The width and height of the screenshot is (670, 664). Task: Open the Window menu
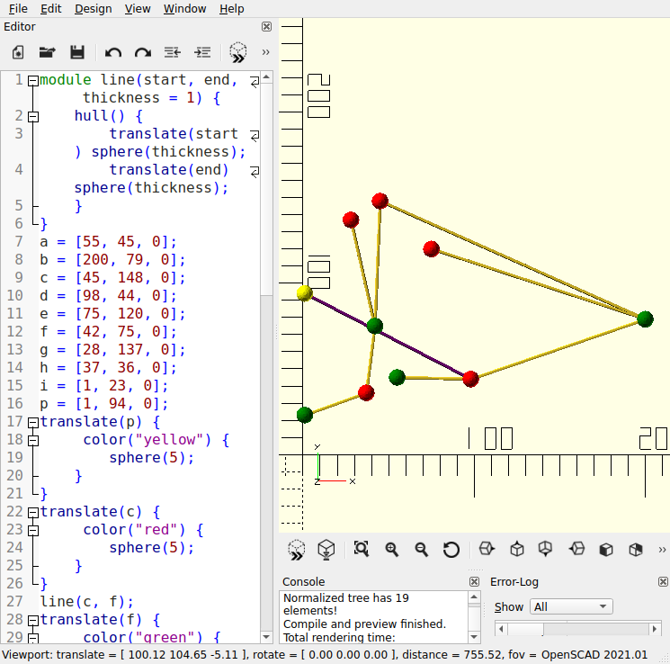(x=184, y=8)
